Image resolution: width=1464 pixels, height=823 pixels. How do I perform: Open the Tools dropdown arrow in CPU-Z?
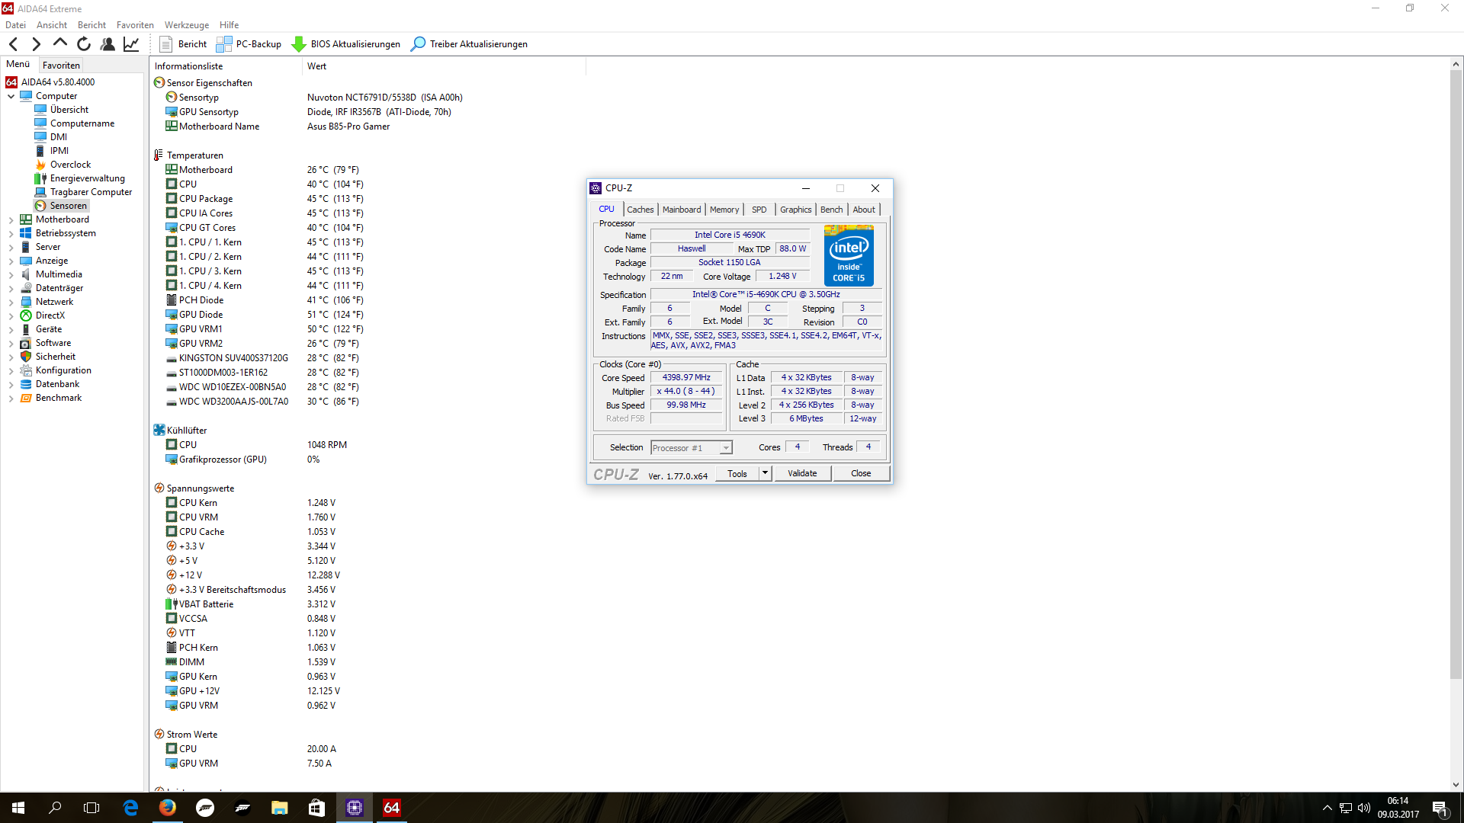[765, 473]
